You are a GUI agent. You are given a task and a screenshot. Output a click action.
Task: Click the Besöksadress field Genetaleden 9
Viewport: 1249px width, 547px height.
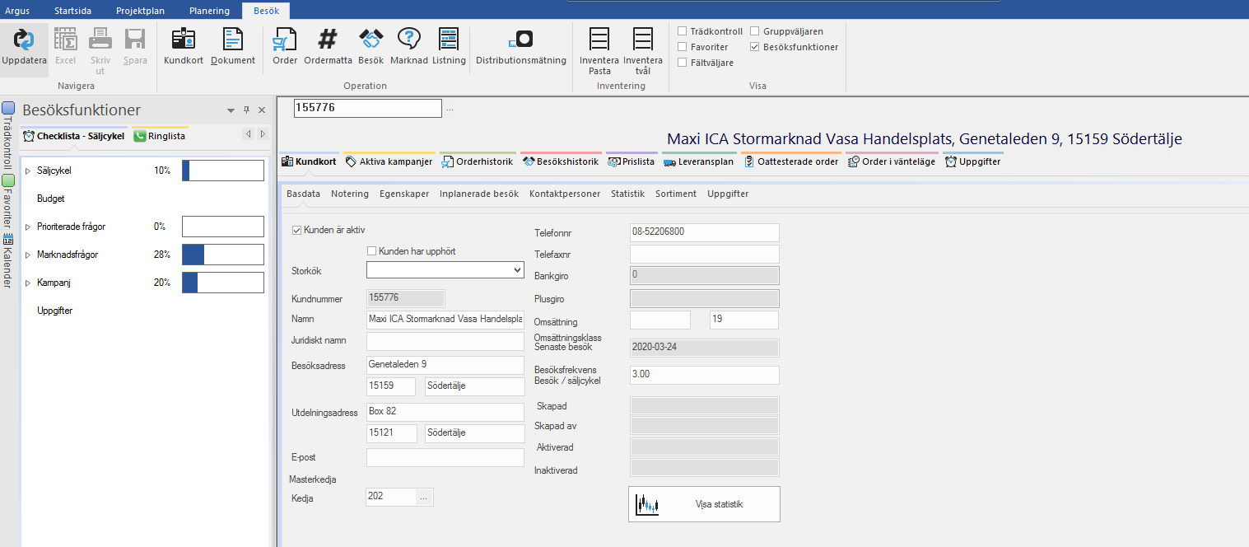pyautogui.click(x=445, y=365)
